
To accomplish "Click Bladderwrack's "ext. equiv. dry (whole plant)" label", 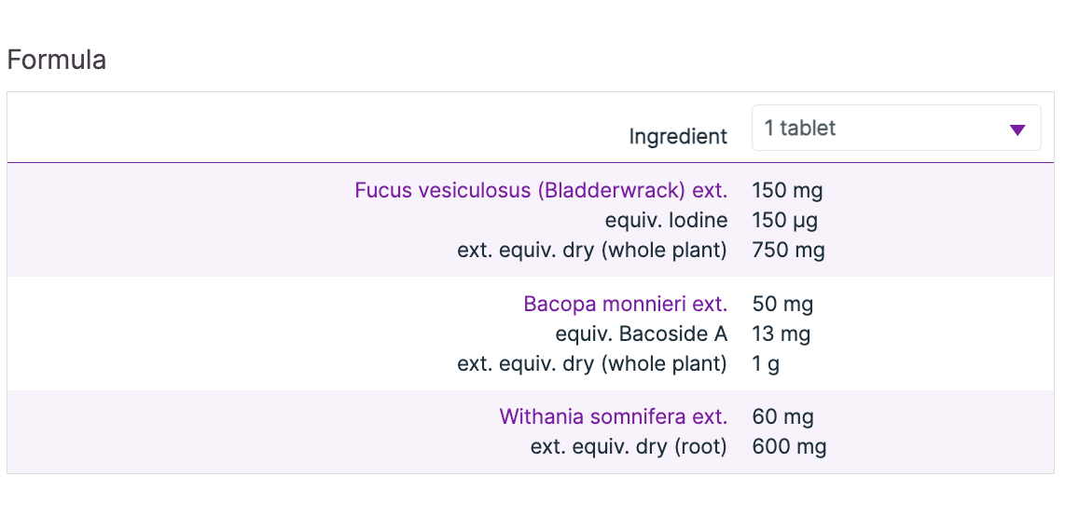I will 591,250.
